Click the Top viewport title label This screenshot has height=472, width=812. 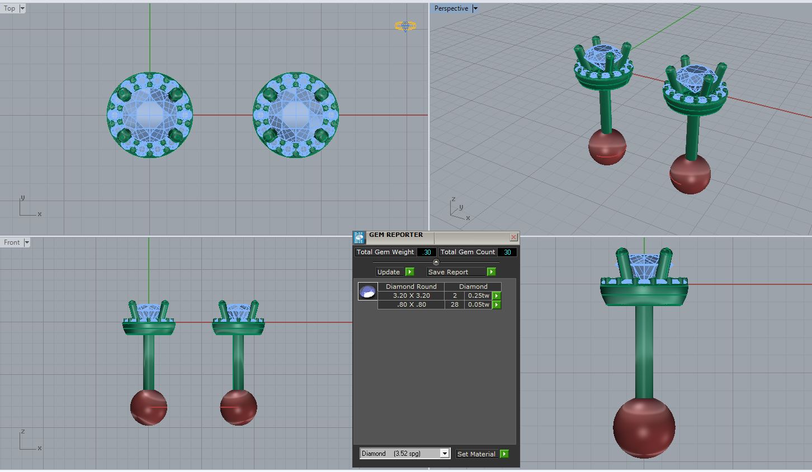[x=10, y=8]
